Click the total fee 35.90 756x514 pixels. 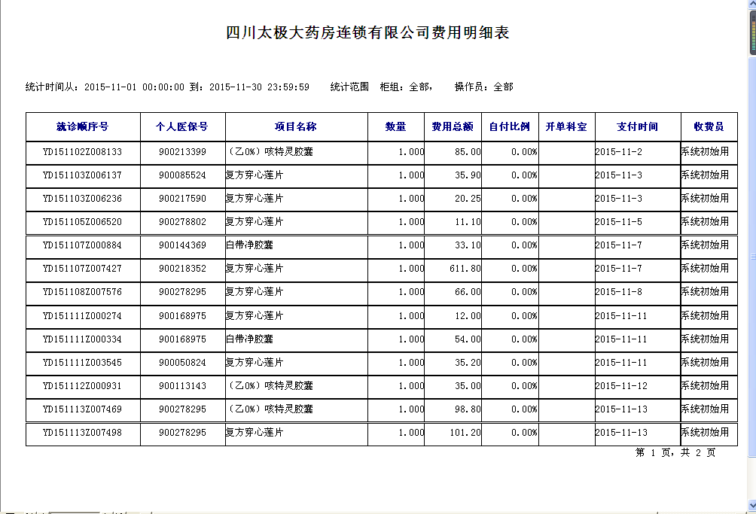coord(468,175)
